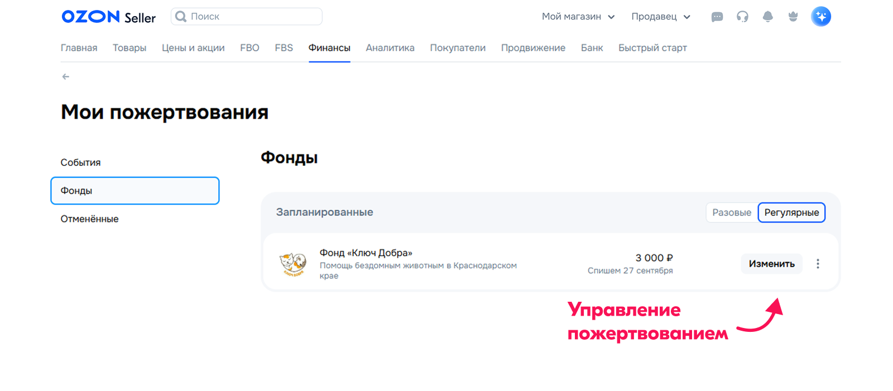Open the Покупатели tab
This screenshot has width=893, height=391.
pos(458,48)
